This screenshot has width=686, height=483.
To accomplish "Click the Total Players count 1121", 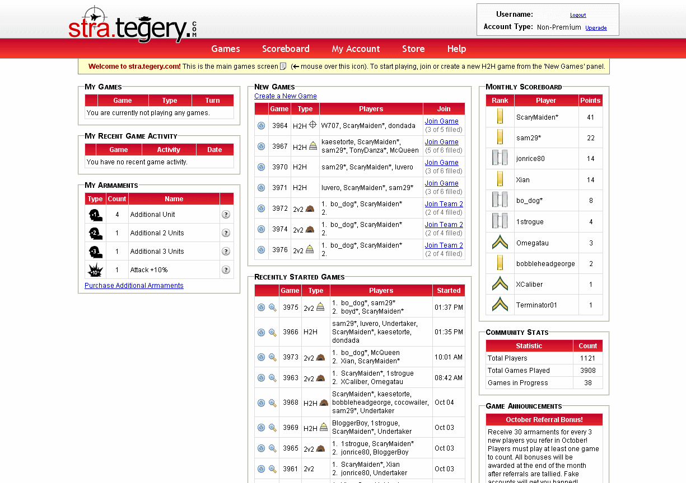I will coord(588,358).
